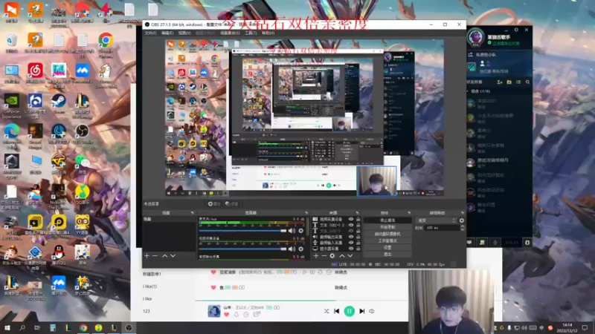Mute the second audio mixer channel speaker
This screenshot has height=334, width=595.
(x=292, y=249)
